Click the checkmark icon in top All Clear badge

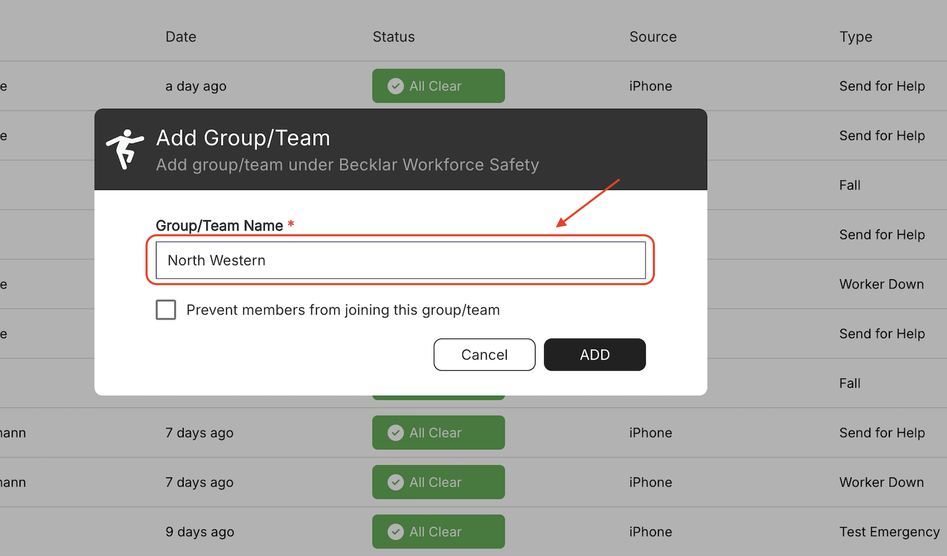[x=396, y=86]
